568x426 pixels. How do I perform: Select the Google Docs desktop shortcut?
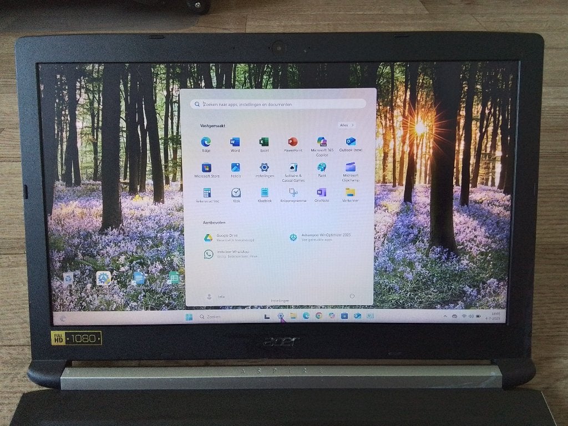click(x=138, y=278)
